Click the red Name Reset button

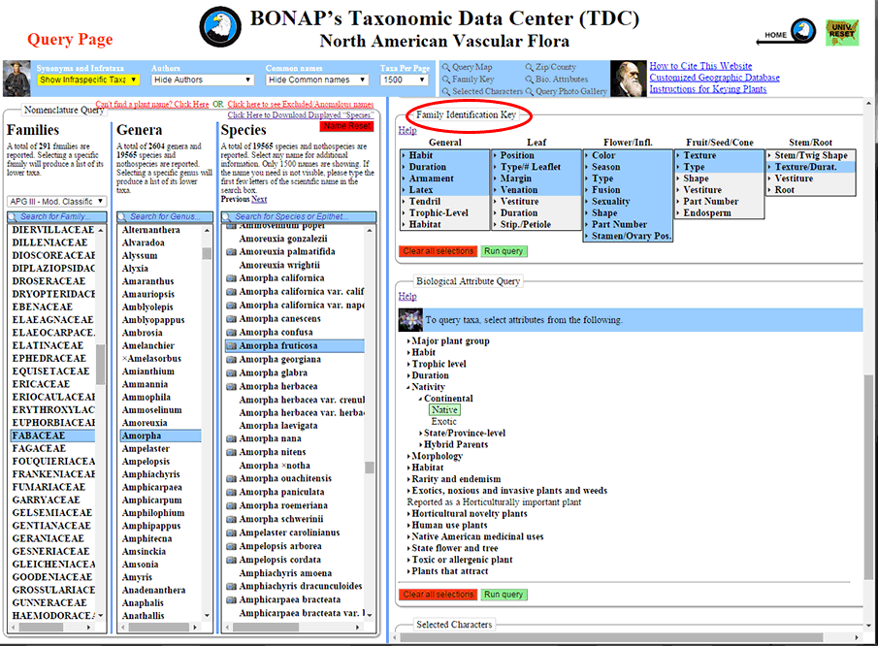pos(346,126)
